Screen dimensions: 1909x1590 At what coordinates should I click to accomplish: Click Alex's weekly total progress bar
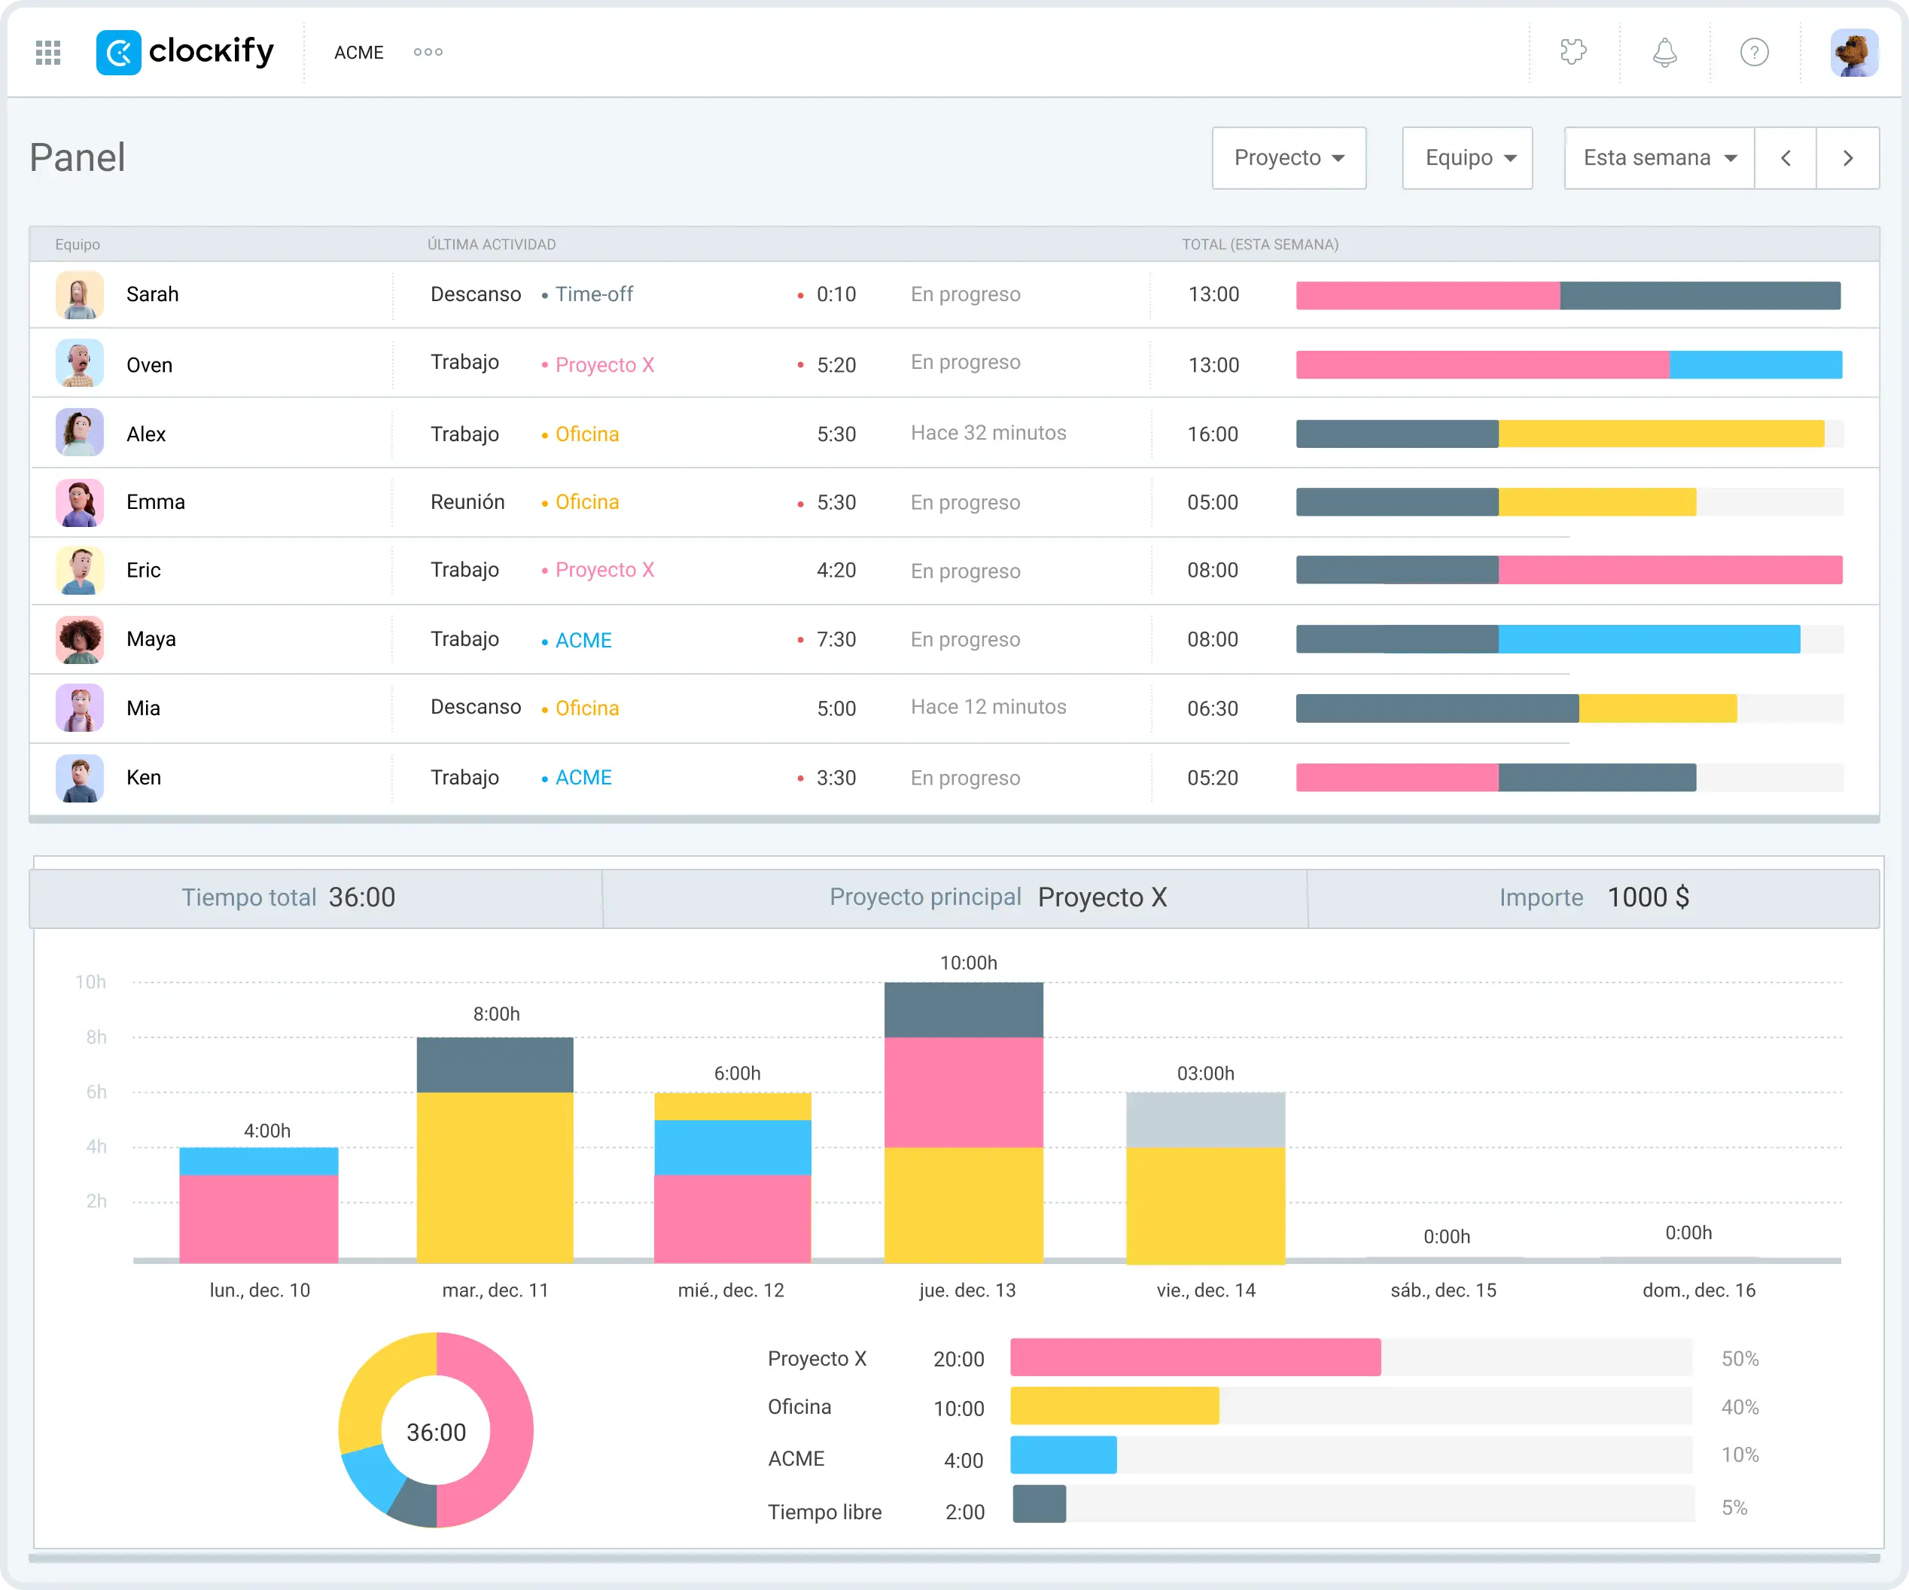pyautogui.click(x=1570, y=434)
